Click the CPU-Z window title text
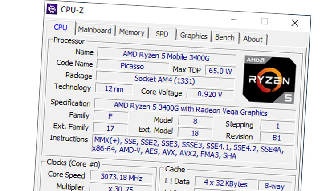The height and width of the screenshot is (191, 334). point(72,10)
